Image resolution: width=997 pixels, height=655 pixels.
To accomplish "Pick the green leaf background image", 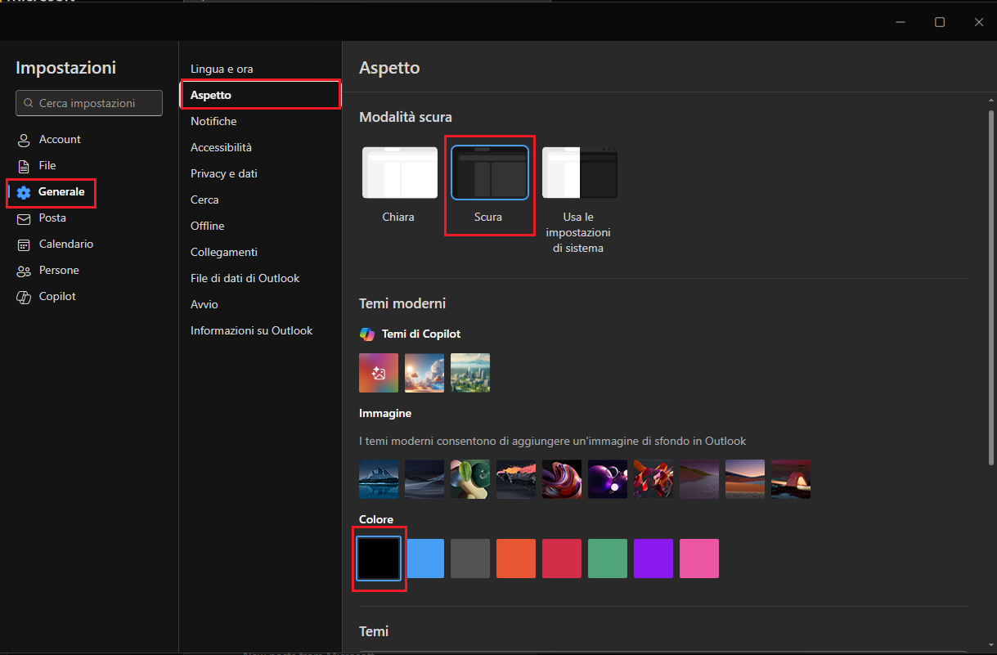I will pos(470,479).
